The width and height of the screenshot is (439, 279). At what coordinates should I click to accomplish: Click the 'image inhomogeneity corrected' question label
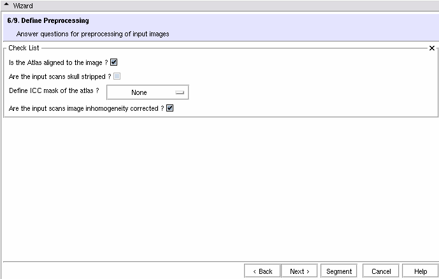(86, 109)
